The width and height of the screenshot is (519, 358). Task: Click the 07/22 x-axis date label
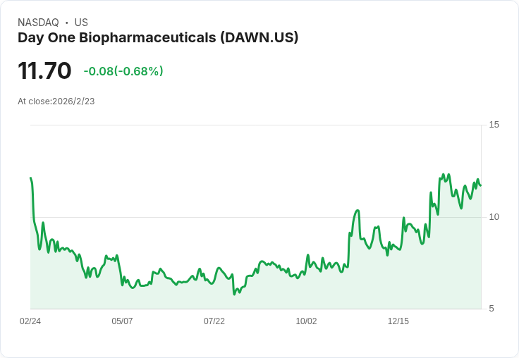pos(214,321)
